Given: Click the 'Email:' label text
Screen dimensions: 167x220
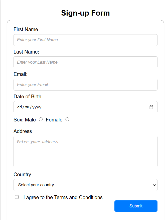Looking at the screenshot, I should (x=21, y=74).
